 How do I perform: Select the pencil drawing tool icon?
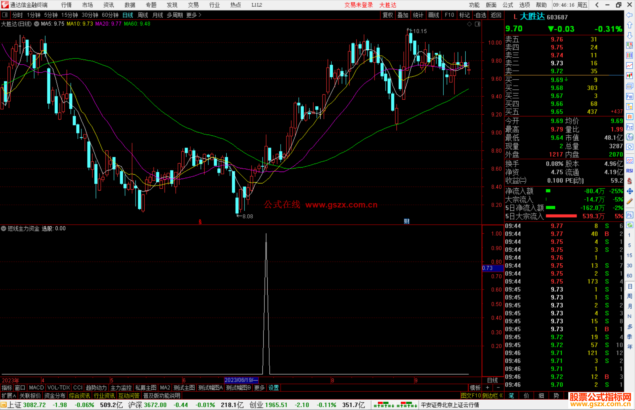[629, 202]
